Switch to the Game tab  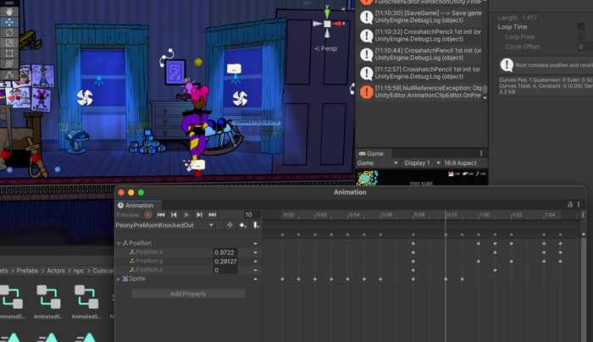pos(371,153)
